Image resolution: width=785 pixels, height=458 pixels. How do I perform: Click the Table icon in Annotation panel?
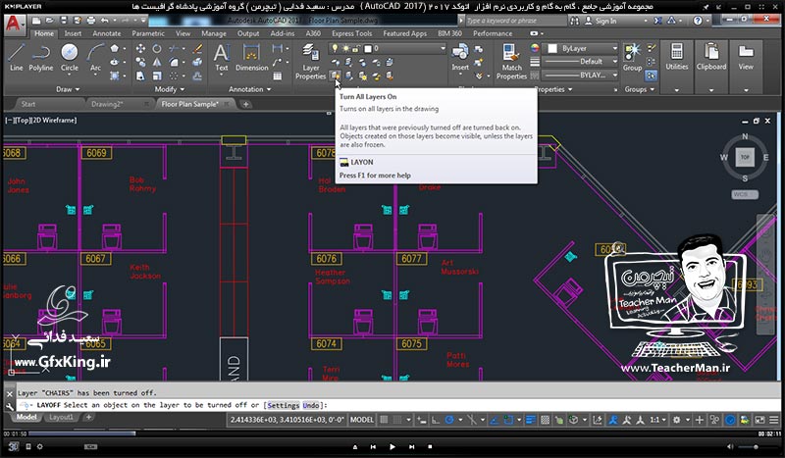point(278,76)
